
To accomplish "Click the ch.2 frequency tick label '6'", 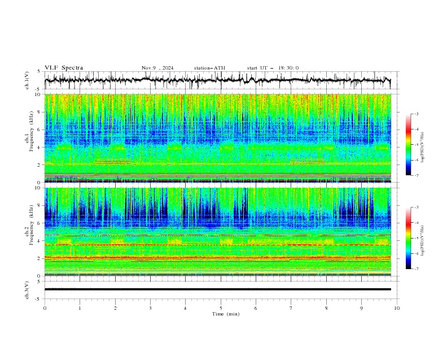I will [x=40, y=223].
